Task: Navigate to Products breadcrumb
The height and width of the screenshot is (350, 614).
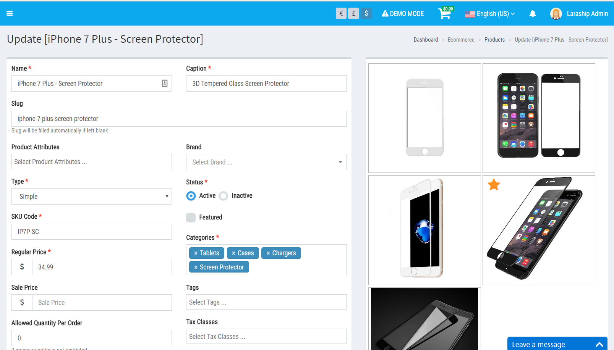Action: pos(494,40)
